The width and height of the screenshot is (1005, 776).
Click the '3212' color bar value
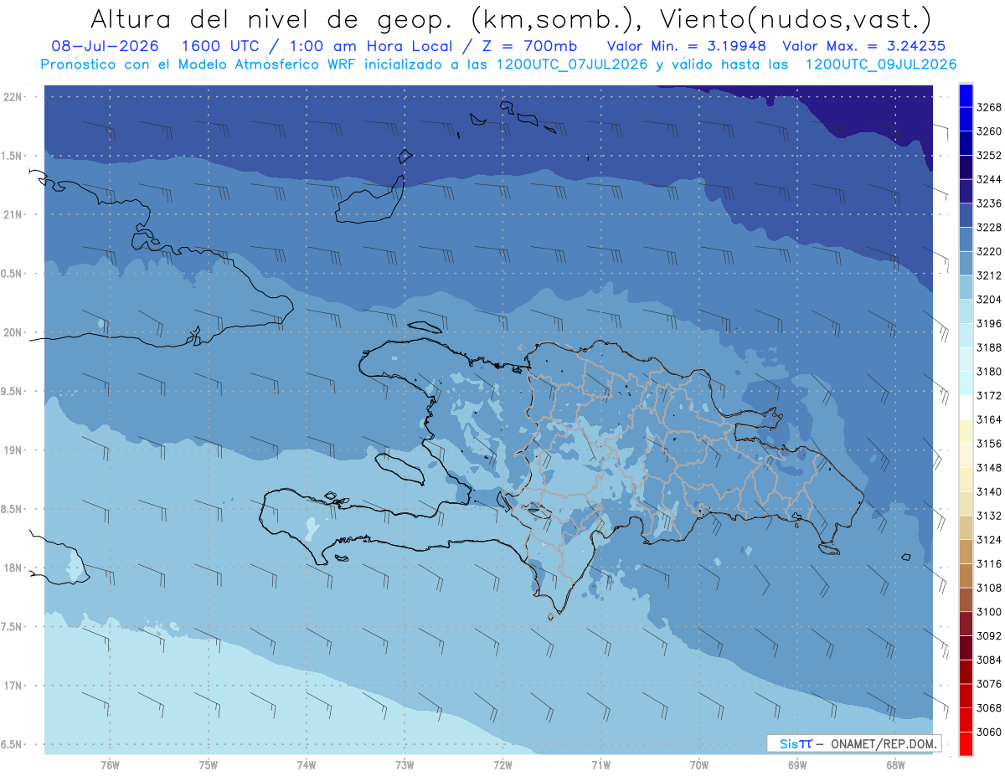pyautogui.click(x=989, y=275)
